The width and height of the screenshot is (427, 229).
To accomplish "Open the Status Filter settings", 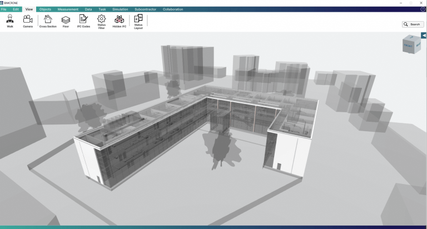I will (x=101, y=21).
